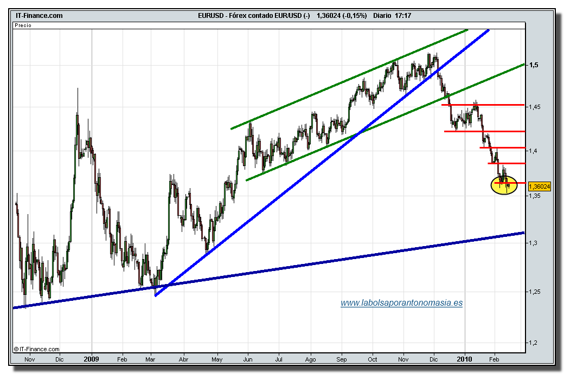Click the 1,3 price axis label

[x=533, y=243]
